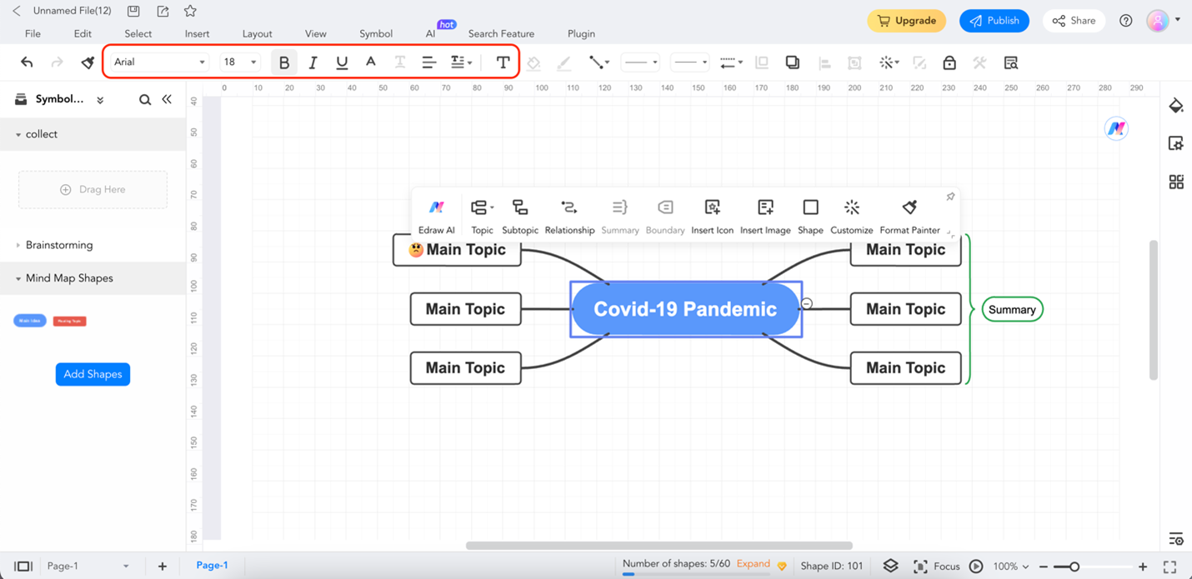This screenshot has height=579, width=1192.
Task: Click Insert Image in floating toolbar
Action: click(x=765, y=217)
